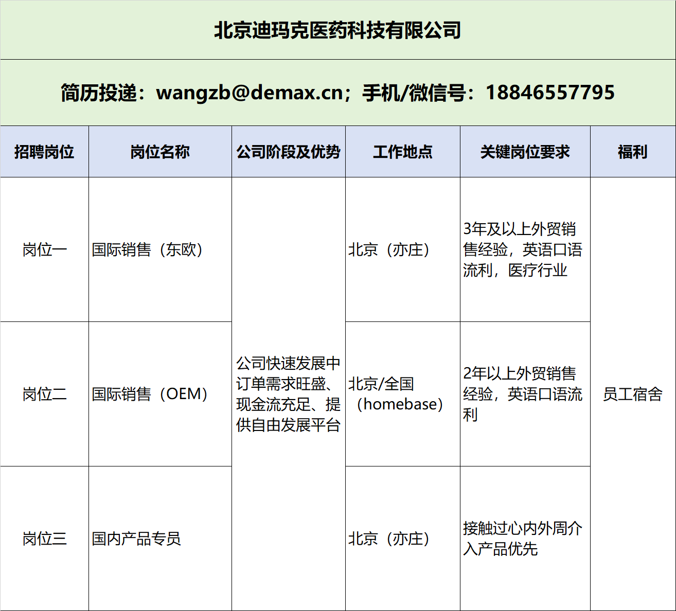Select the 接触过心内外周介入产品优先 requirement cell

pyautogui.click(x=525, y=538)
